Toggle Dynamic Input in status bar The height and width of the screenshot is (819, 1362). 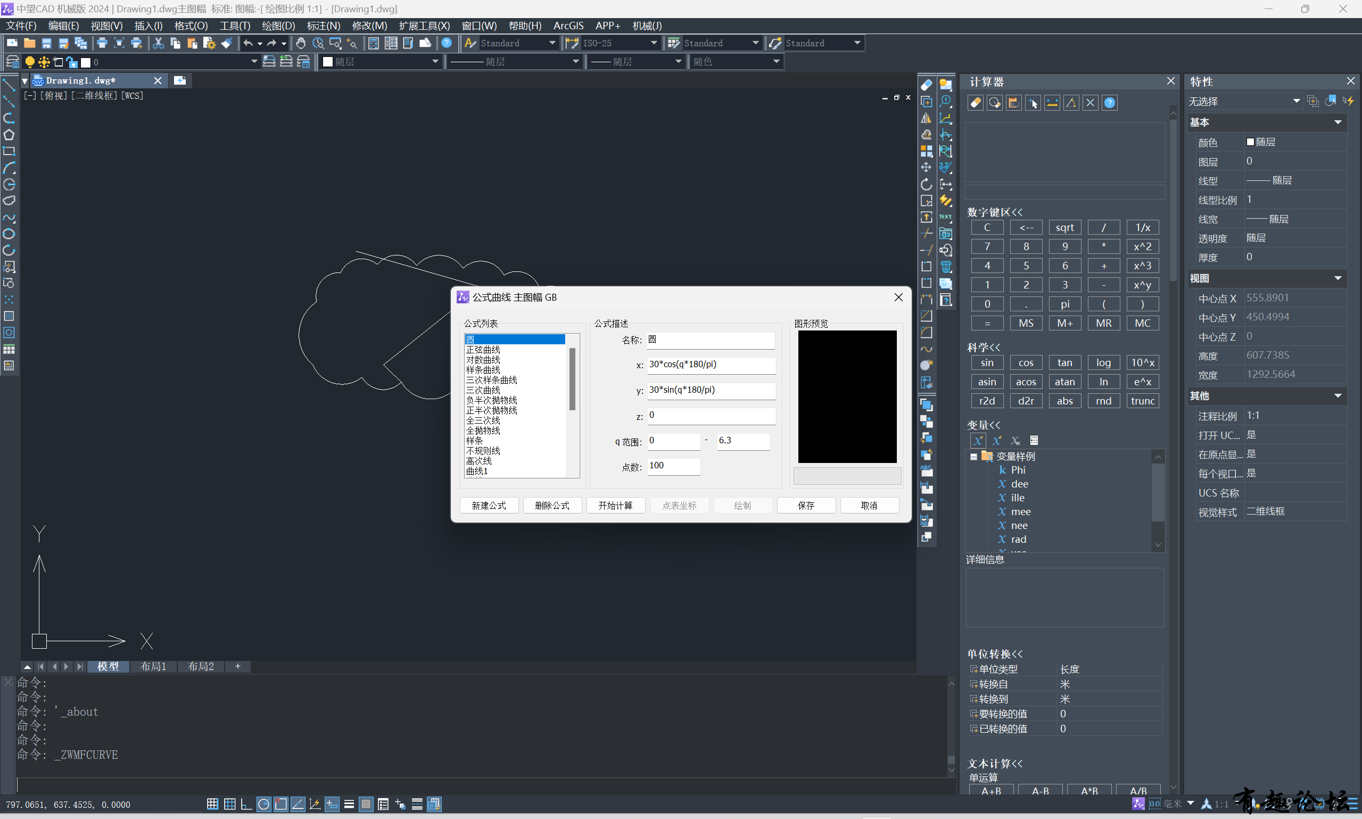pyautogui.click(x=332, y=804)
